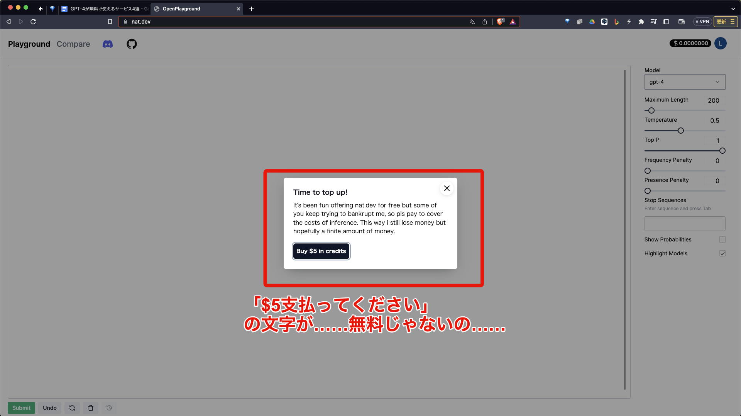Click the Top P slider handle

[722, 151]
